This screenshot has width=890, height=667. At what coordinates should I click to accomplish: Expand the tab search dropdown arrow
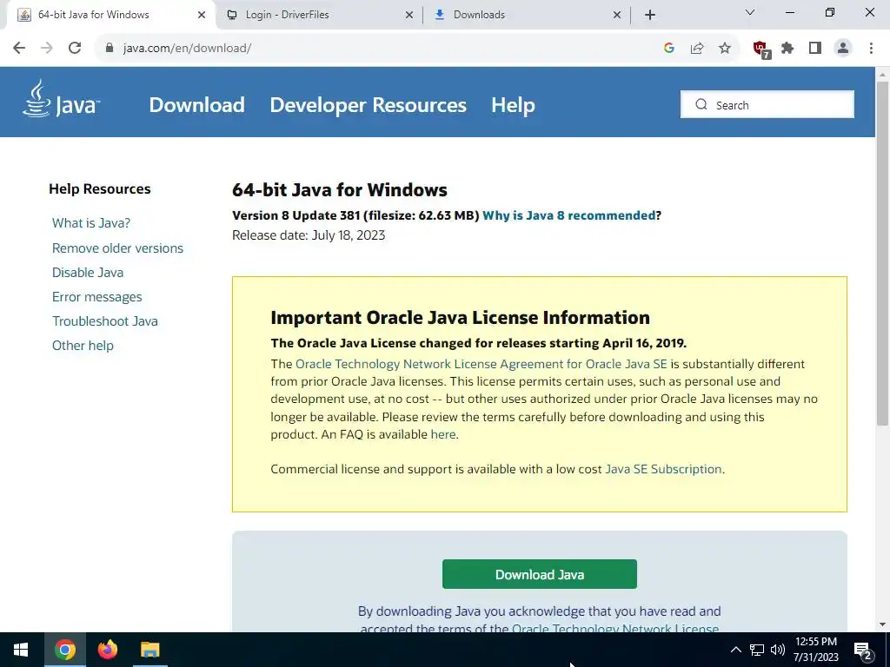(x=750, y=12)
